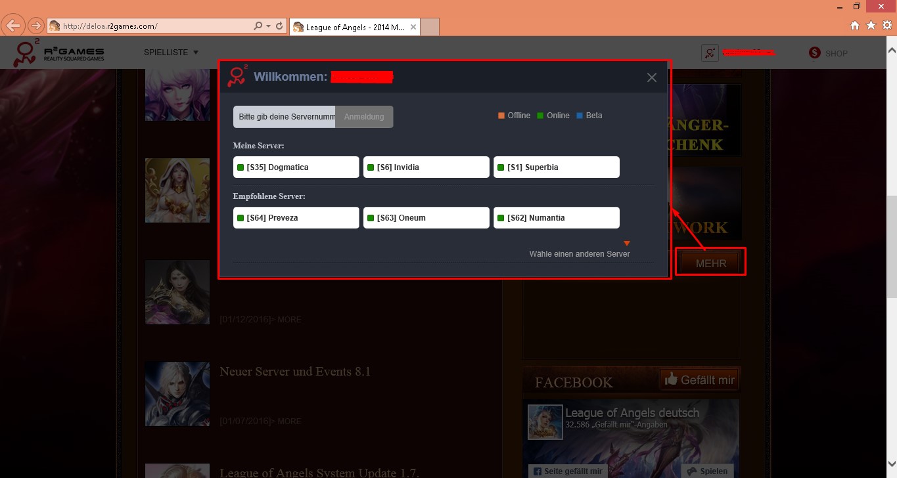The image size is (897, 478).
Task: Close the Willkommen server dialog
Action: click(651, 77)
